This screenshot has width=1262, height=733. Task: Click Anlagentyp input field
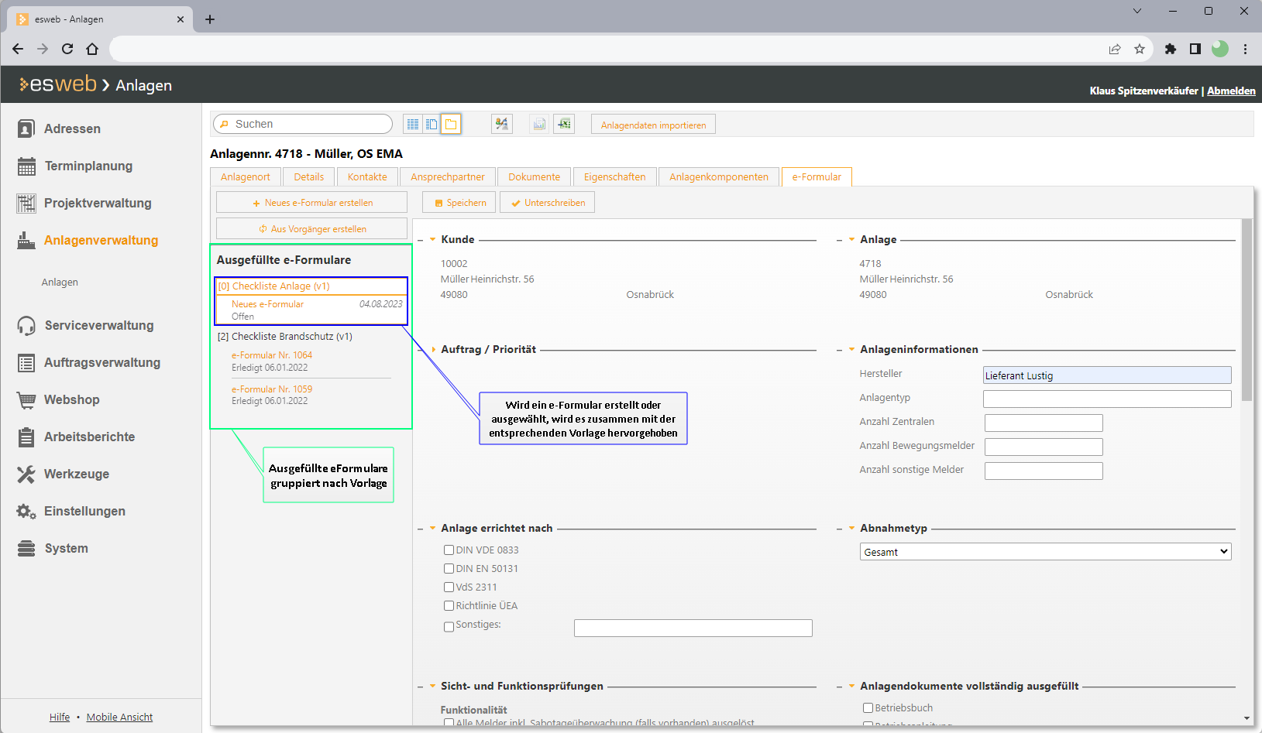point(1107,399)
